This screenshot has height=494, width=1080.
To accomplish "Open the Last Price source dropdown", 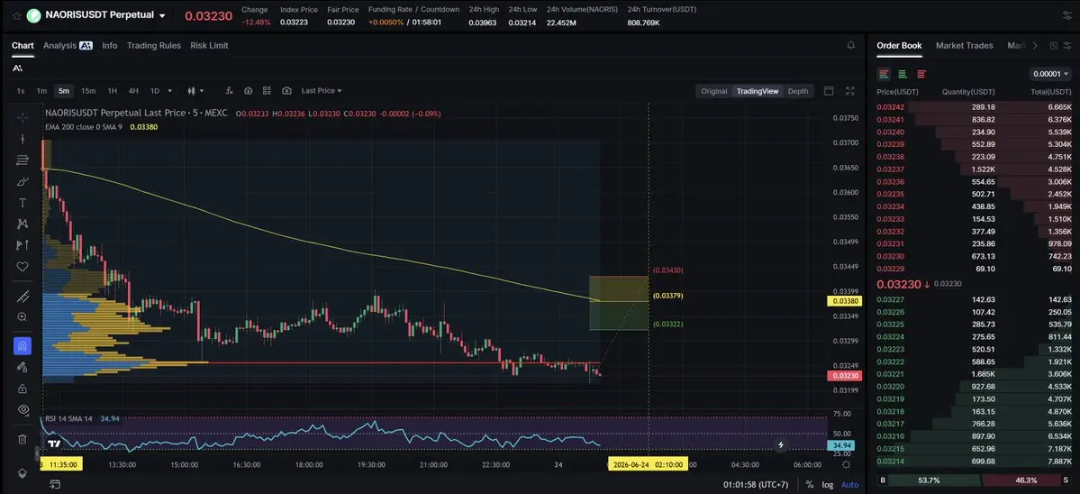I will 321,91.
